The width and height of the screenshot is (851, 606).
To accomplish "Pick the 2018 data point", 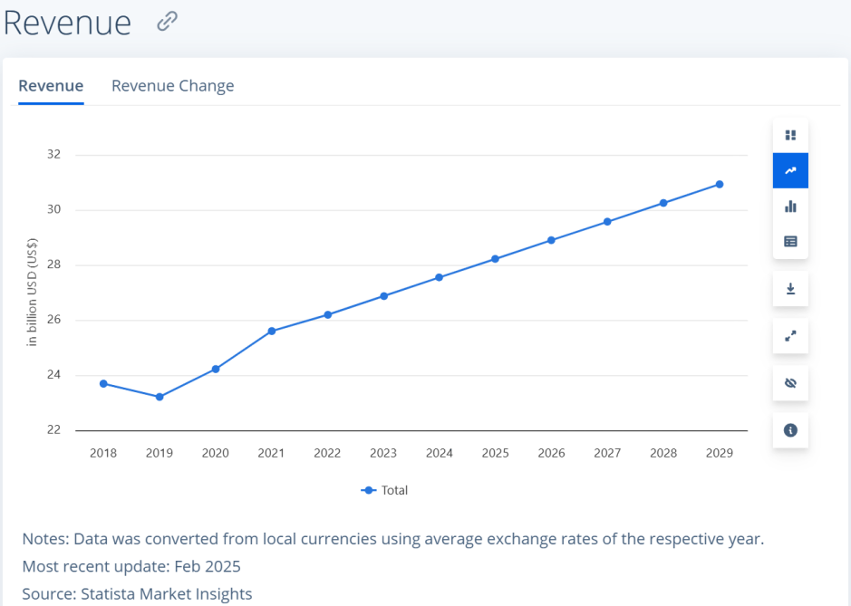I will pos(103,383).
